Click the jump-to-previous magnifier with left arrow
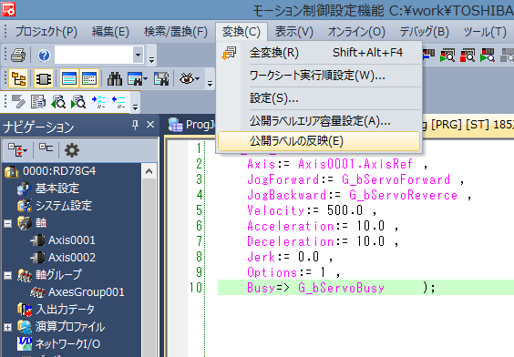The width and height of the screenshot is (514, 357). (58, 102)
